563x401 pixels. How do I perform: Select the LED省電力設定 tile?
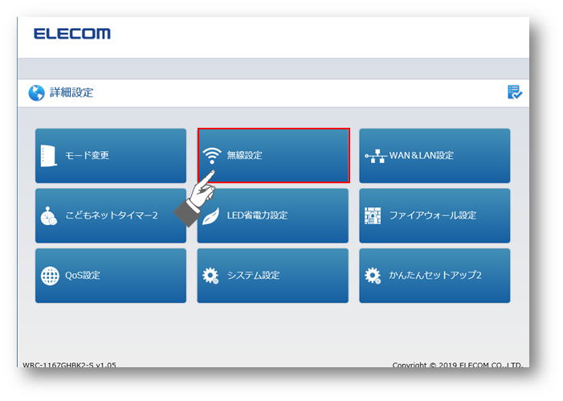(272, 215)
